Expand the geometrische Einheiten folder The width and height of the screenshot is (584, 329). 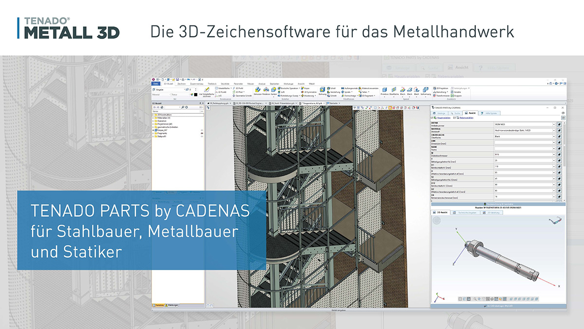coord(153,127)
